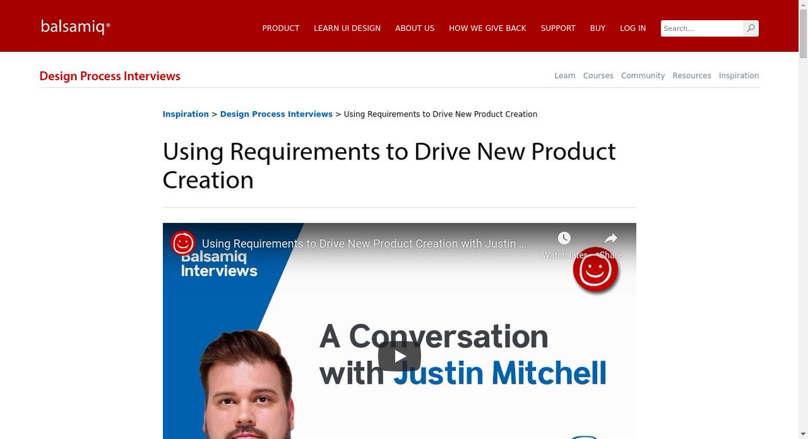Image resolution: width=808 pixels, height=439 pixels.
Task: Click the scrollbar up arrow
Action: [803, 4]
